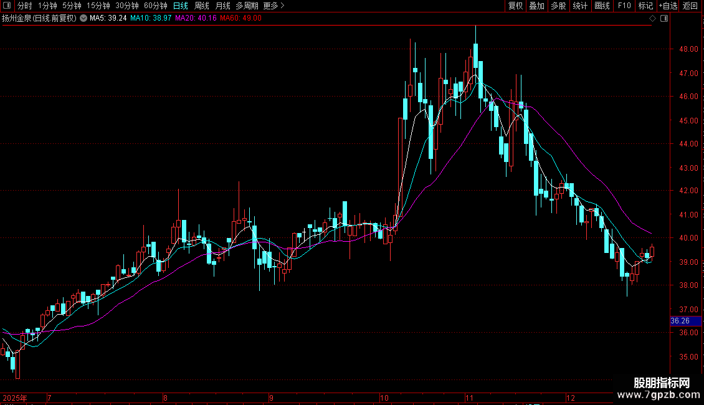Switch to 分时 intraday view
This screenshot has width=704, height=405.
pyautogui.click(x=25, y=6)
